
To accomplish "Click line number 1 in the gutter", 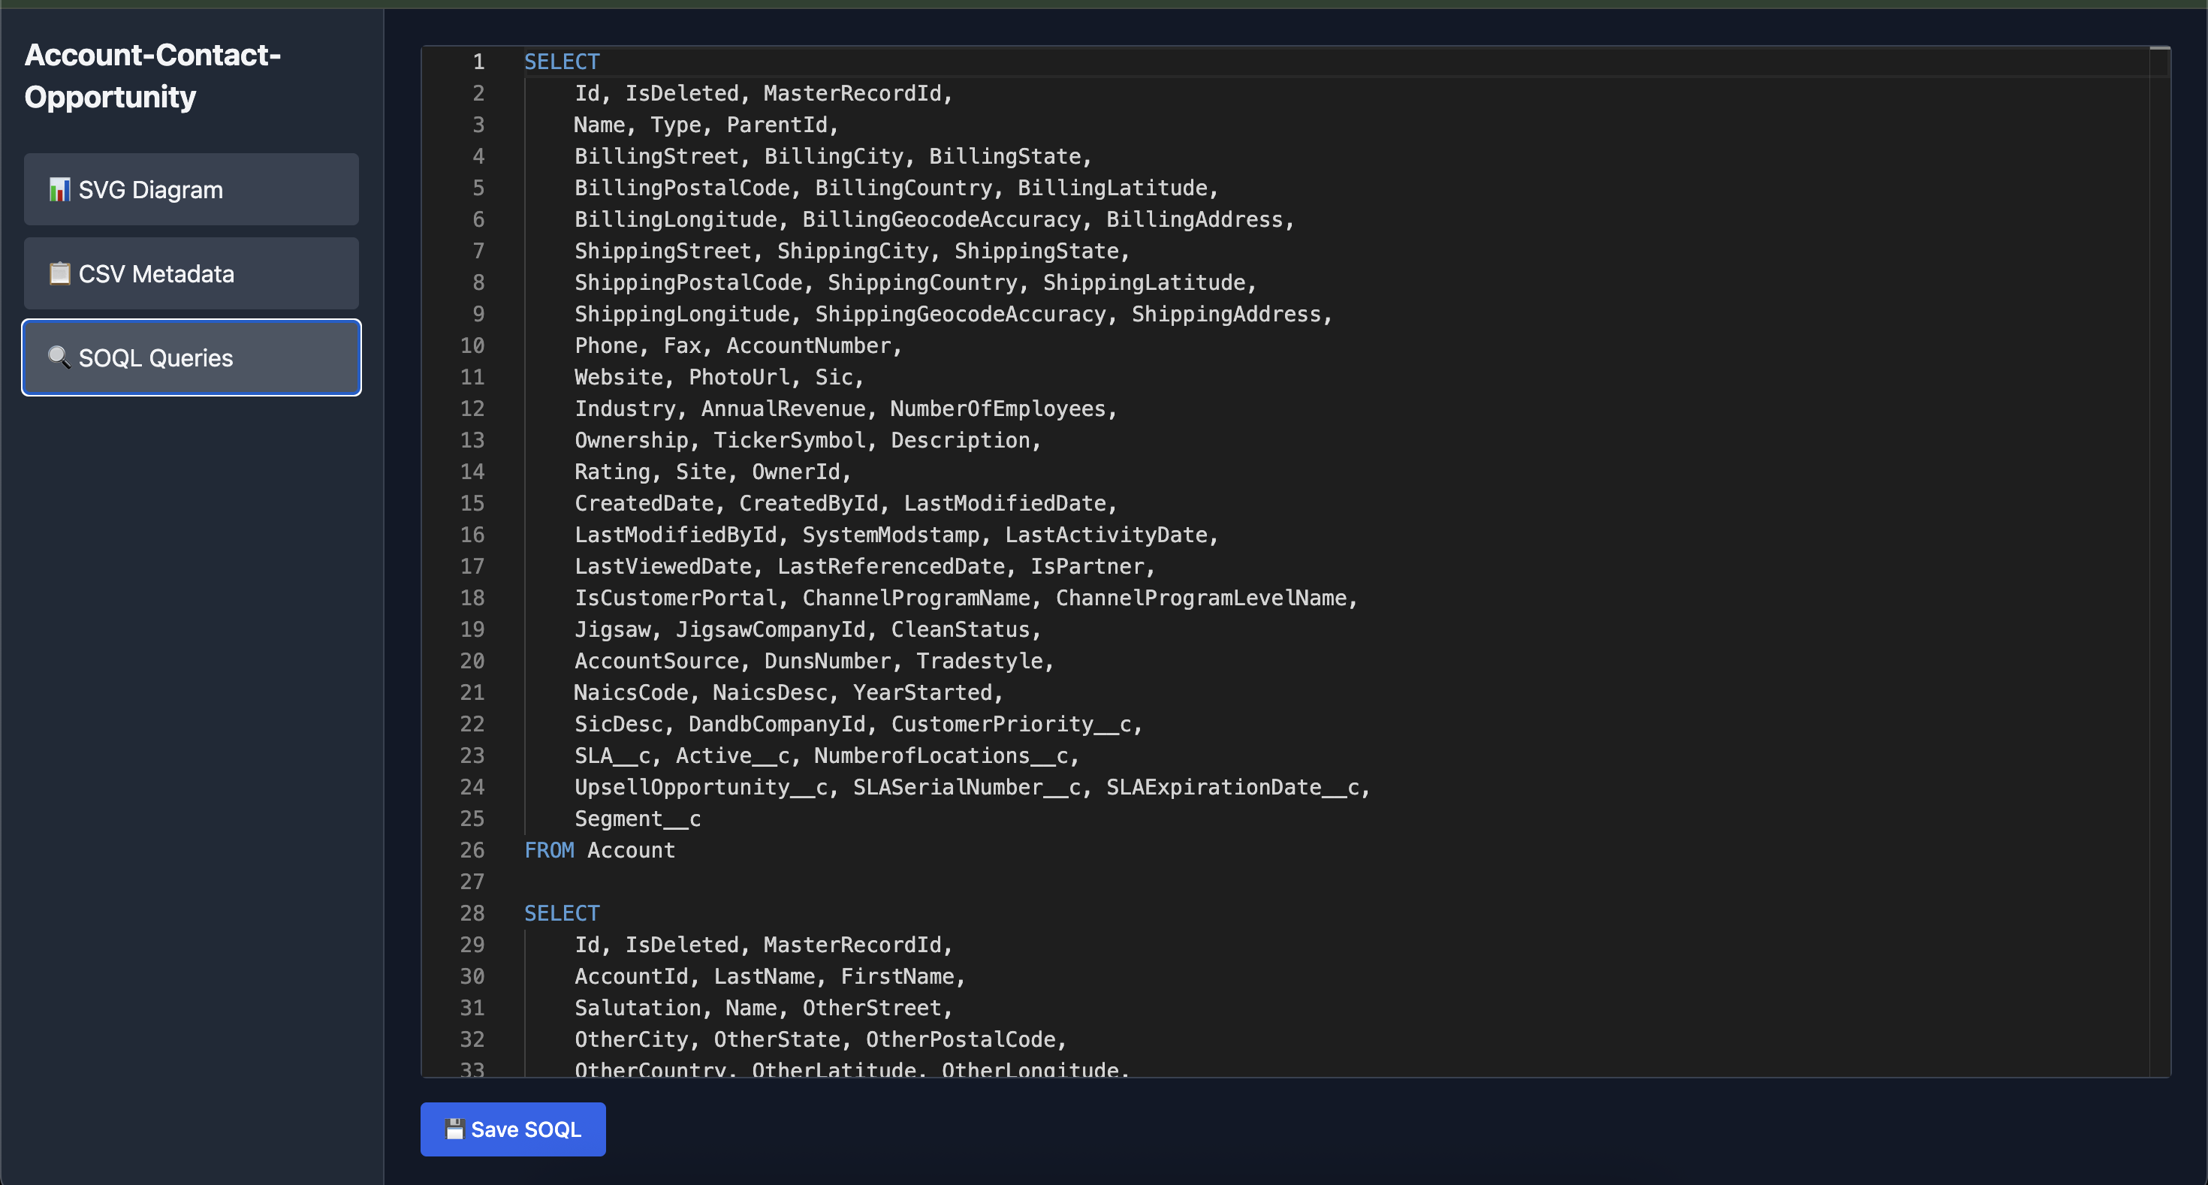I will coord(478,62).
